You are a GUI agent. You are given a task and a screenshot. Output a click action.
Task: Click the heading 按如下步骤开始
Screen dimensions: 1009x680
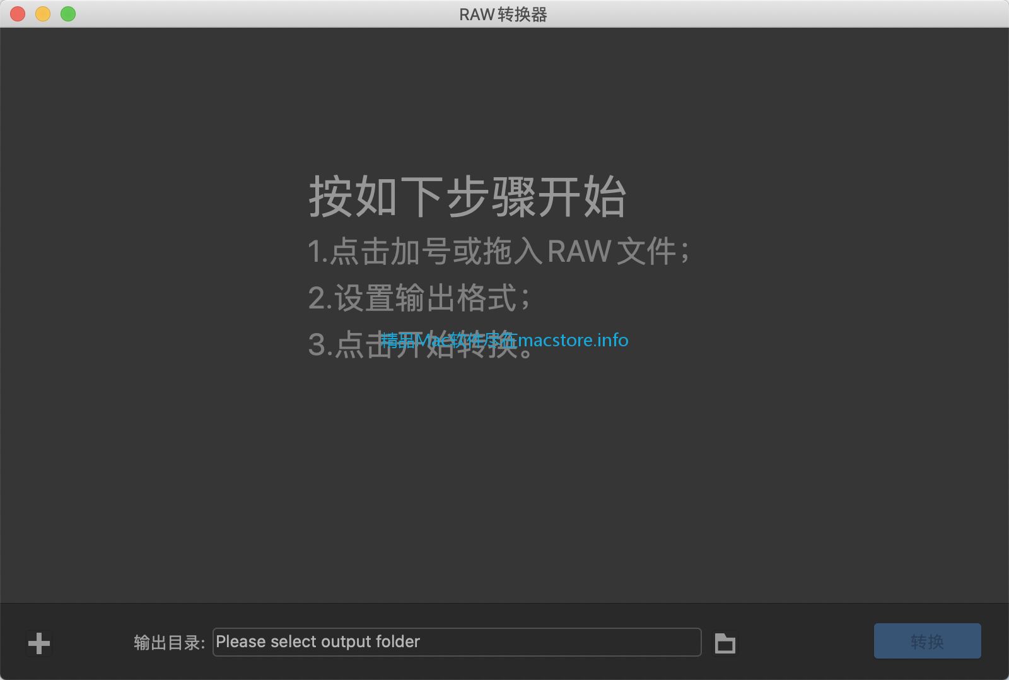467,197
